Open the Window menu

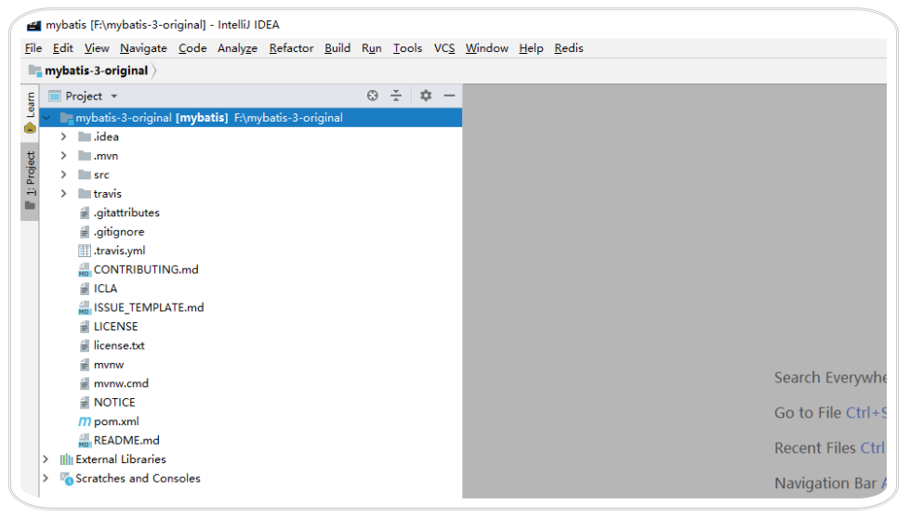(487, 48)
